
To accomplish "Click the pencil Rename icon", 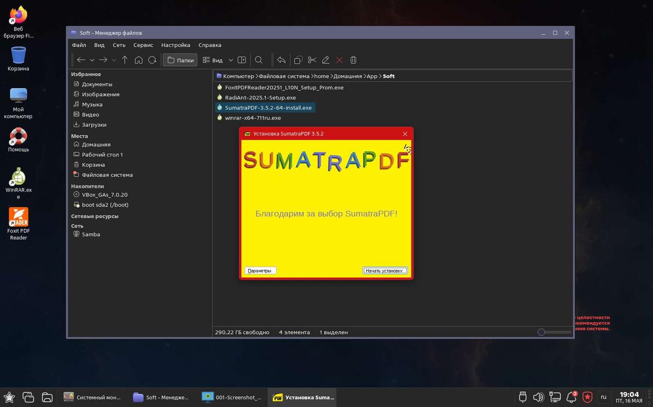I will click(x=325, y=60).
